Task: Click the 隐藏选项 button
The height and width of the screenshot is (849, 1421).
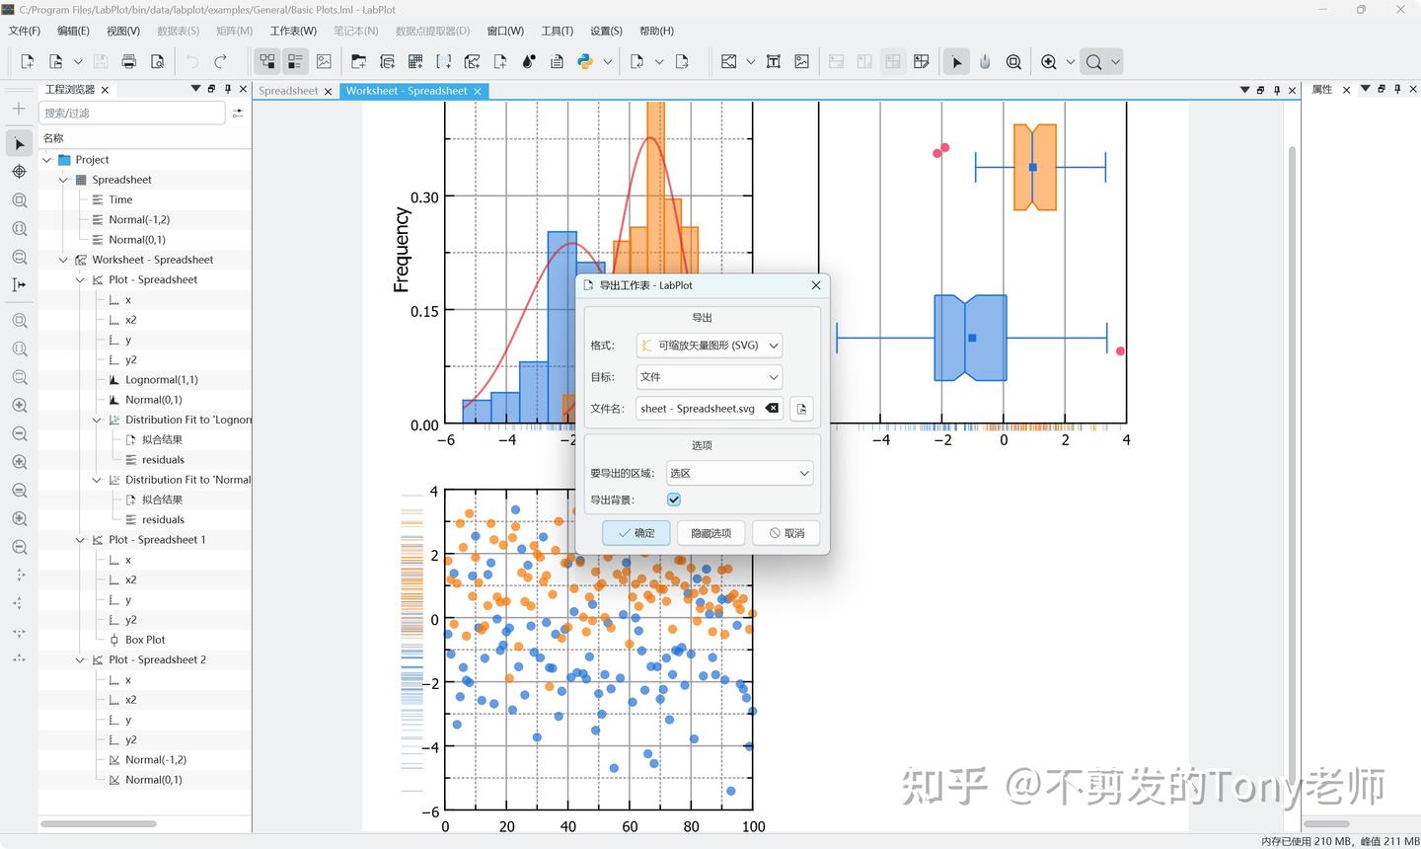Action: tap(710, 532)
